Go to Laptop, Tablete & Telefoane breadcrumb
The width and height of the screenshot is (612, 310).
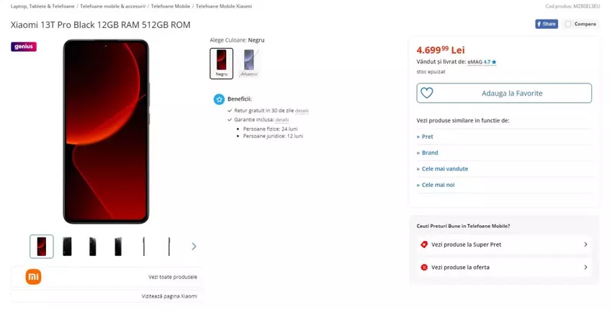coord(42,6)
